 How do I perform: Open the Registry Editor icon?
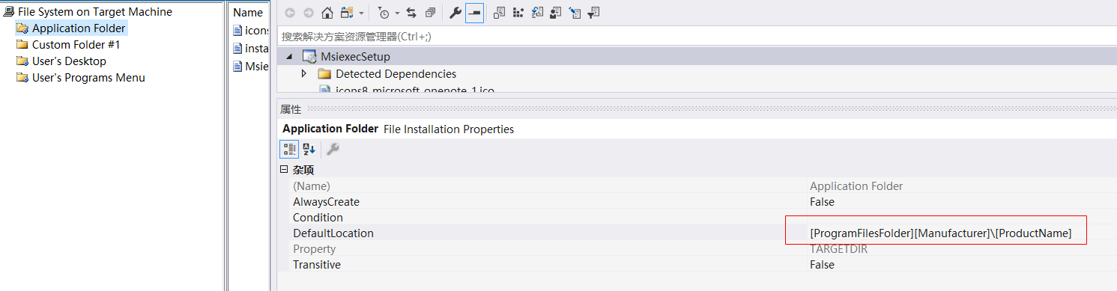click(x=518, y=13)
